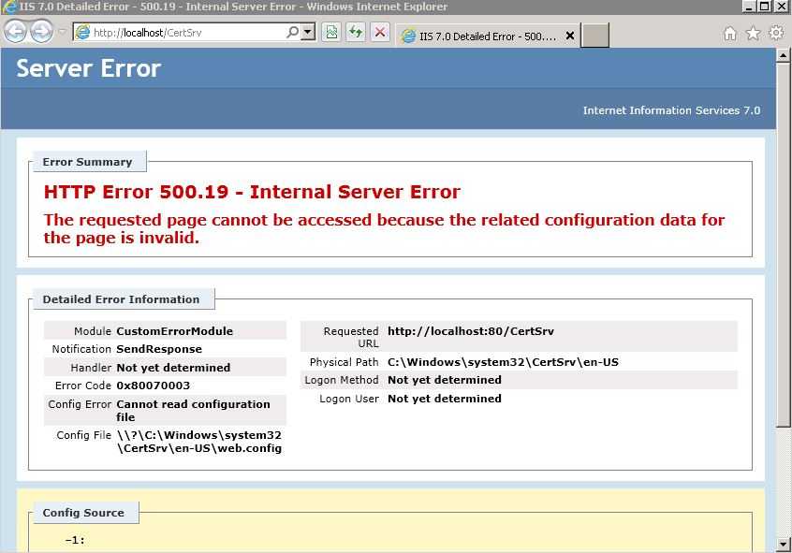Image resolution: width=792 pixels, height=553 pixels.
Task: Click the vertical scrollbar up arrow
Action: tap(783, 54)
